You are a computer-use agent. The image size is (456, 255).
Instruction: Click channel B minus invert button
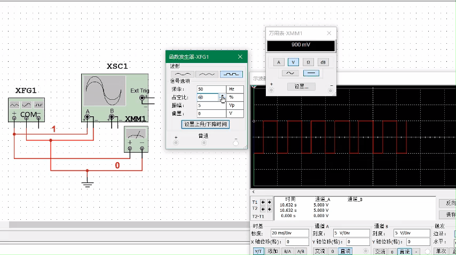[416, 251]
